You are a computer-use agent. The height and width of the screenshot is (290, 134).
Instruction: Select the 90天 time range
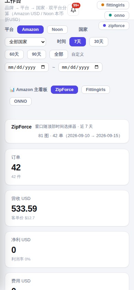37,54
